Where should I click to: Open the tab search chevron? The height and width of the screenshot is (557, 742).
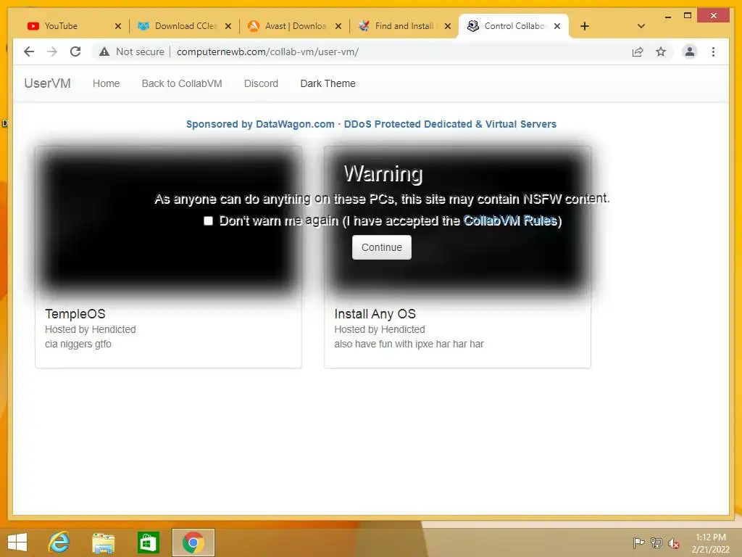[641, 26]
